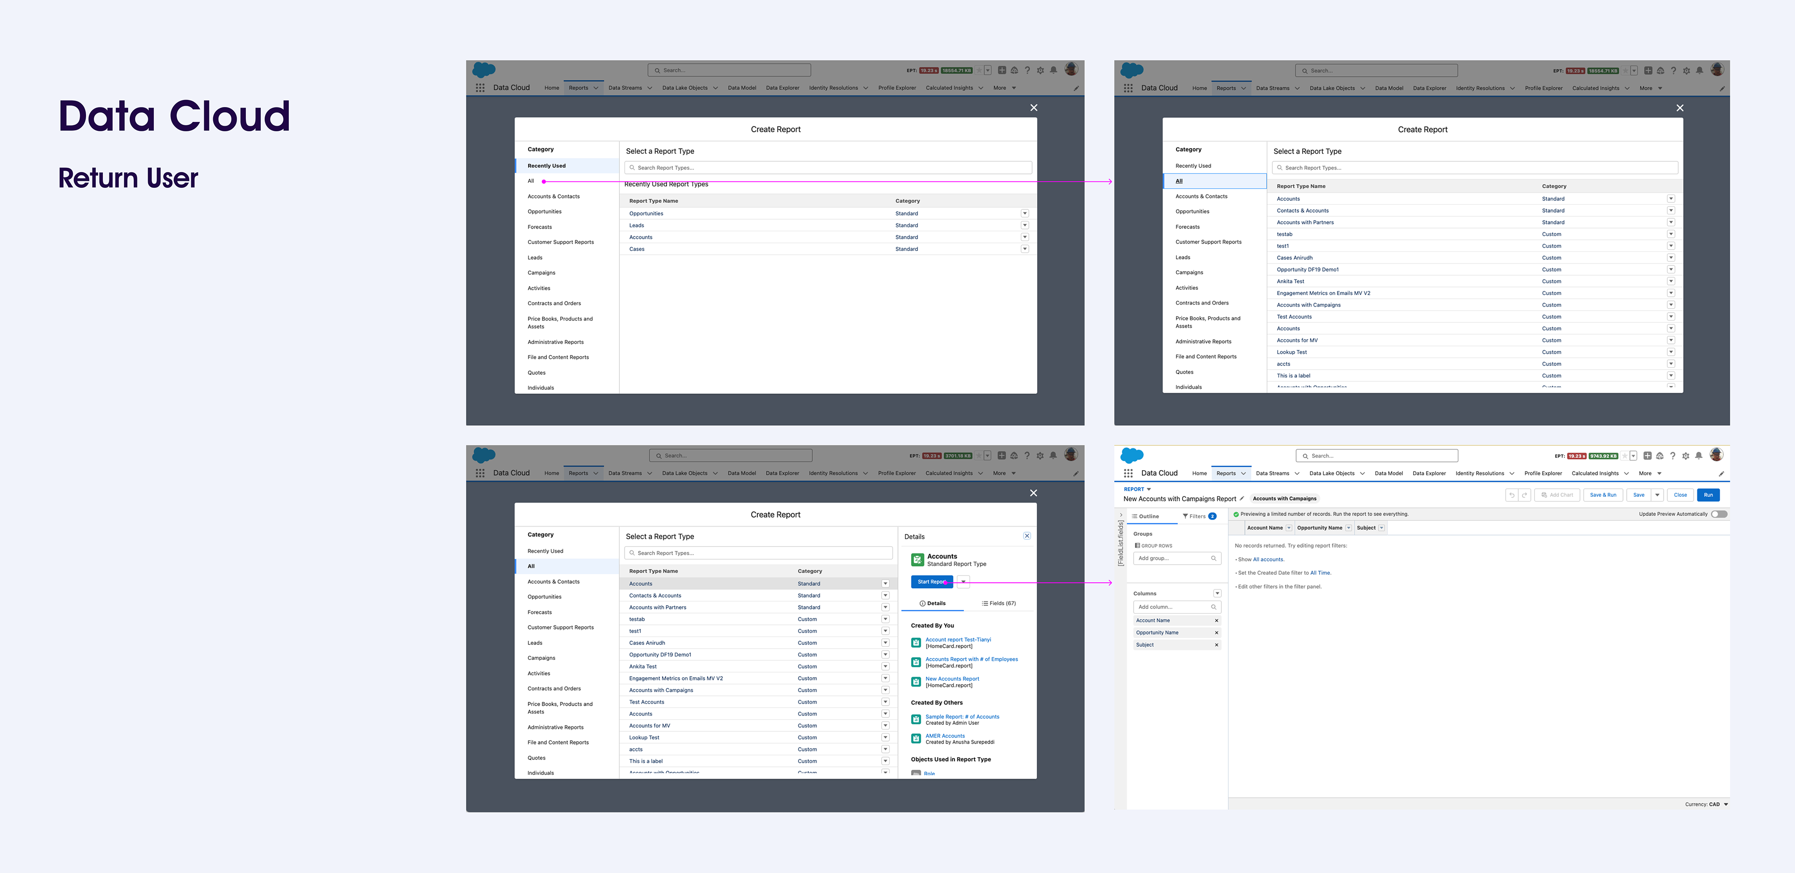Select Details tab in Details panel
The image size is (1795, 873).
933,603
